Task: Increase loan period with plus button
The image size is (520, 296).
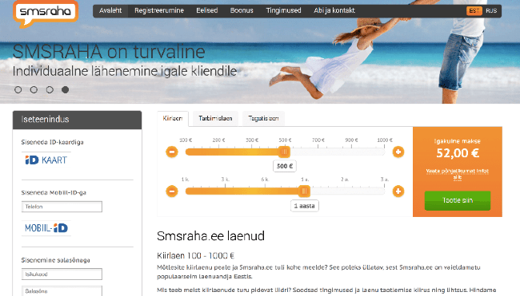Action: (x=398, y=191)
